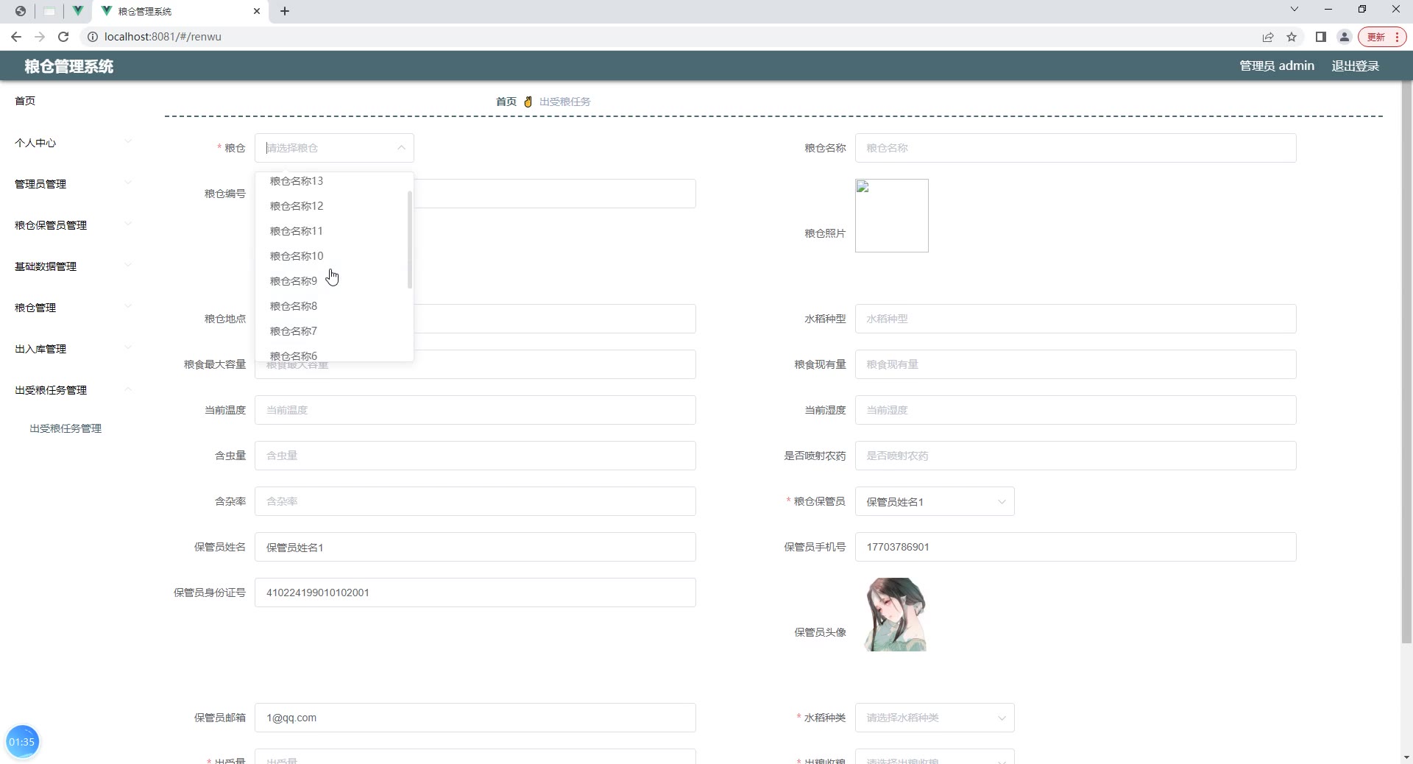Click the page vertical scrollbar
This screenshot has width=1413, height=764.
1406,362
